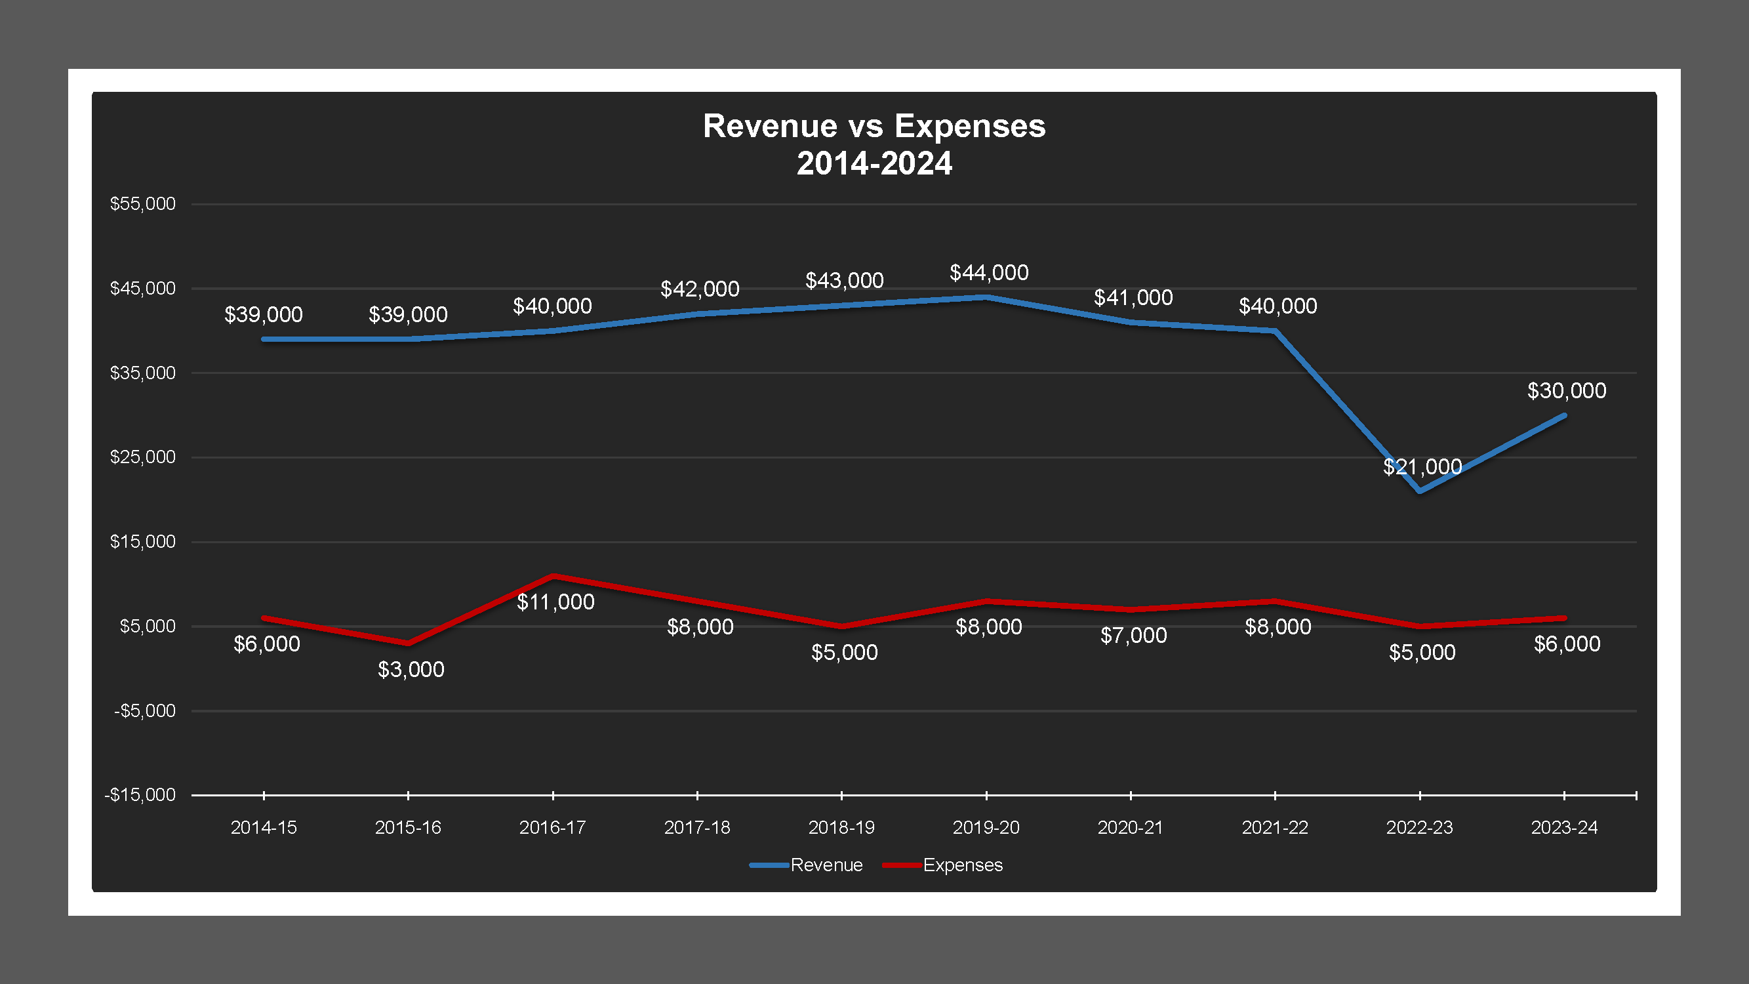Click the Revenue legend entry
Screen dimensions: 1749x984
click(x=806, y=865)
